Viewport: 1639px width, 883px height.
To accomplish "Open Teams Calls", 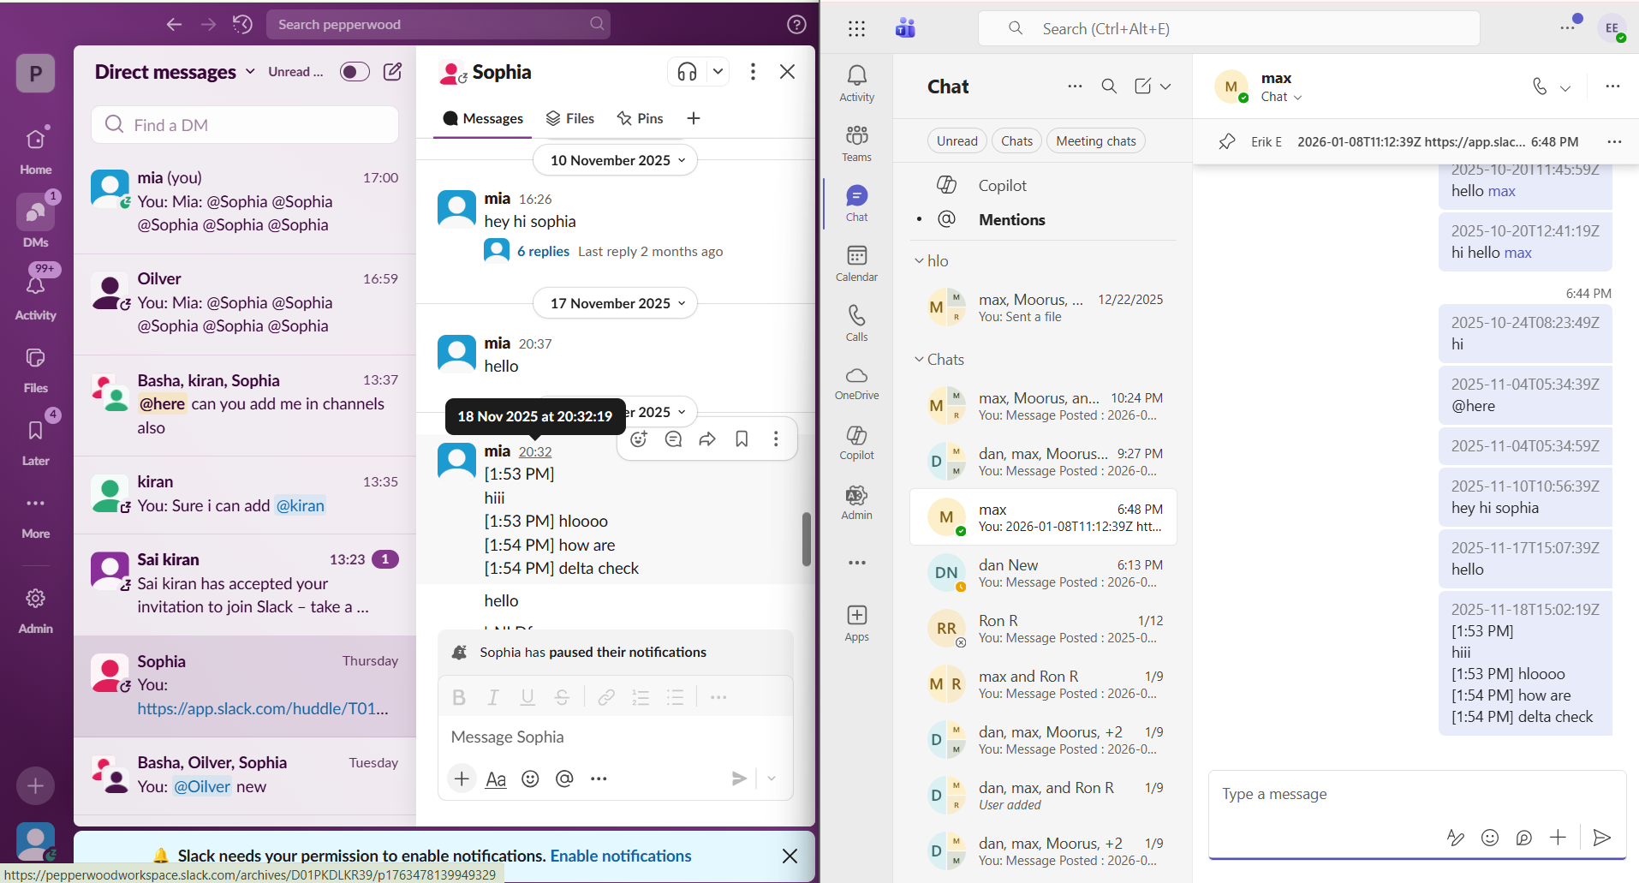I will (x=856, y=324).
